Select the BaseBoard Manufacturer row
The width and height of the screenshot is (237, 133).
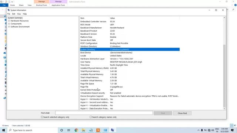tap(130, 28)
